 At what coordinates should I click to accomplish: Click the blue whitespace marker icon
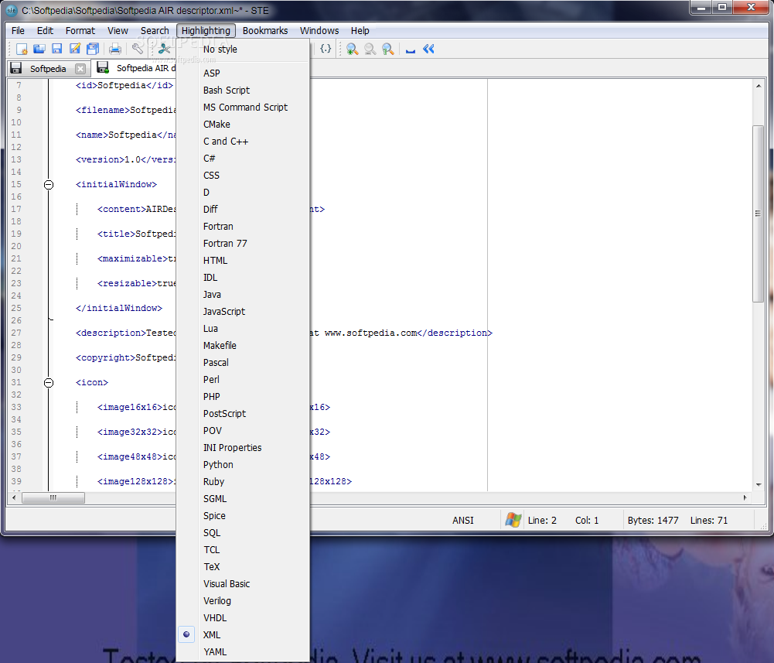[x=411, y=50]
